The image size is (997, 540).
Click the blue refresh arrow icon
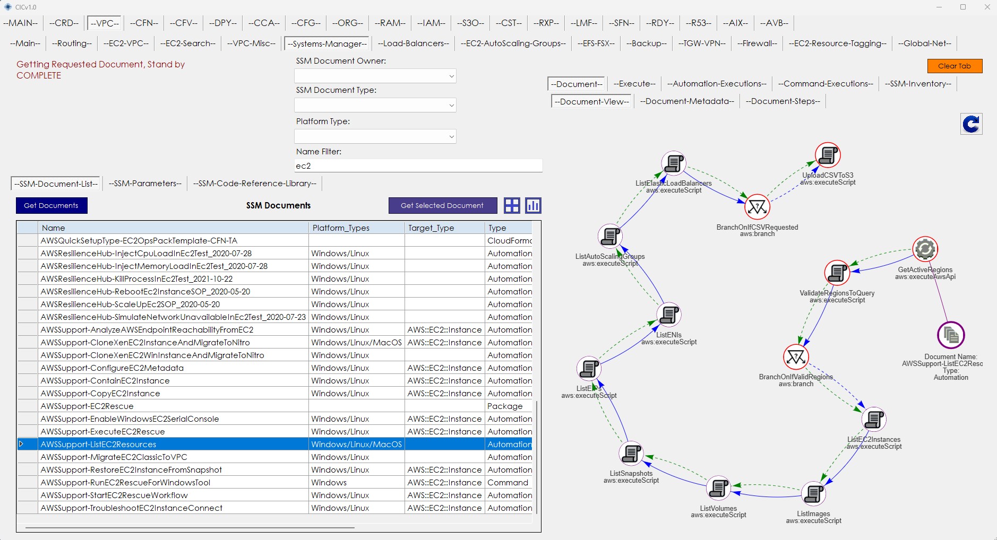pos(971,124)
